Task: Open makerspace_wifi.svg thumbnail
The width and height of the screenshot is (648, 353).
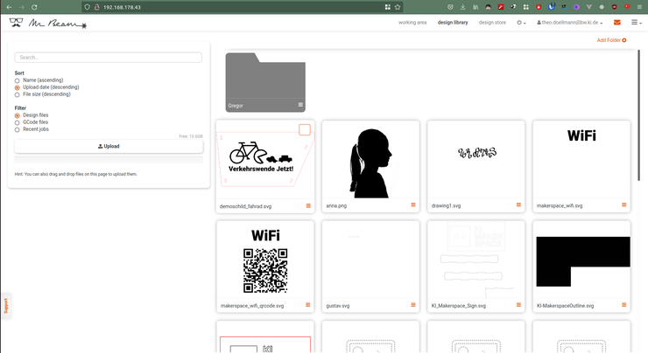Action: pos(581,160)
